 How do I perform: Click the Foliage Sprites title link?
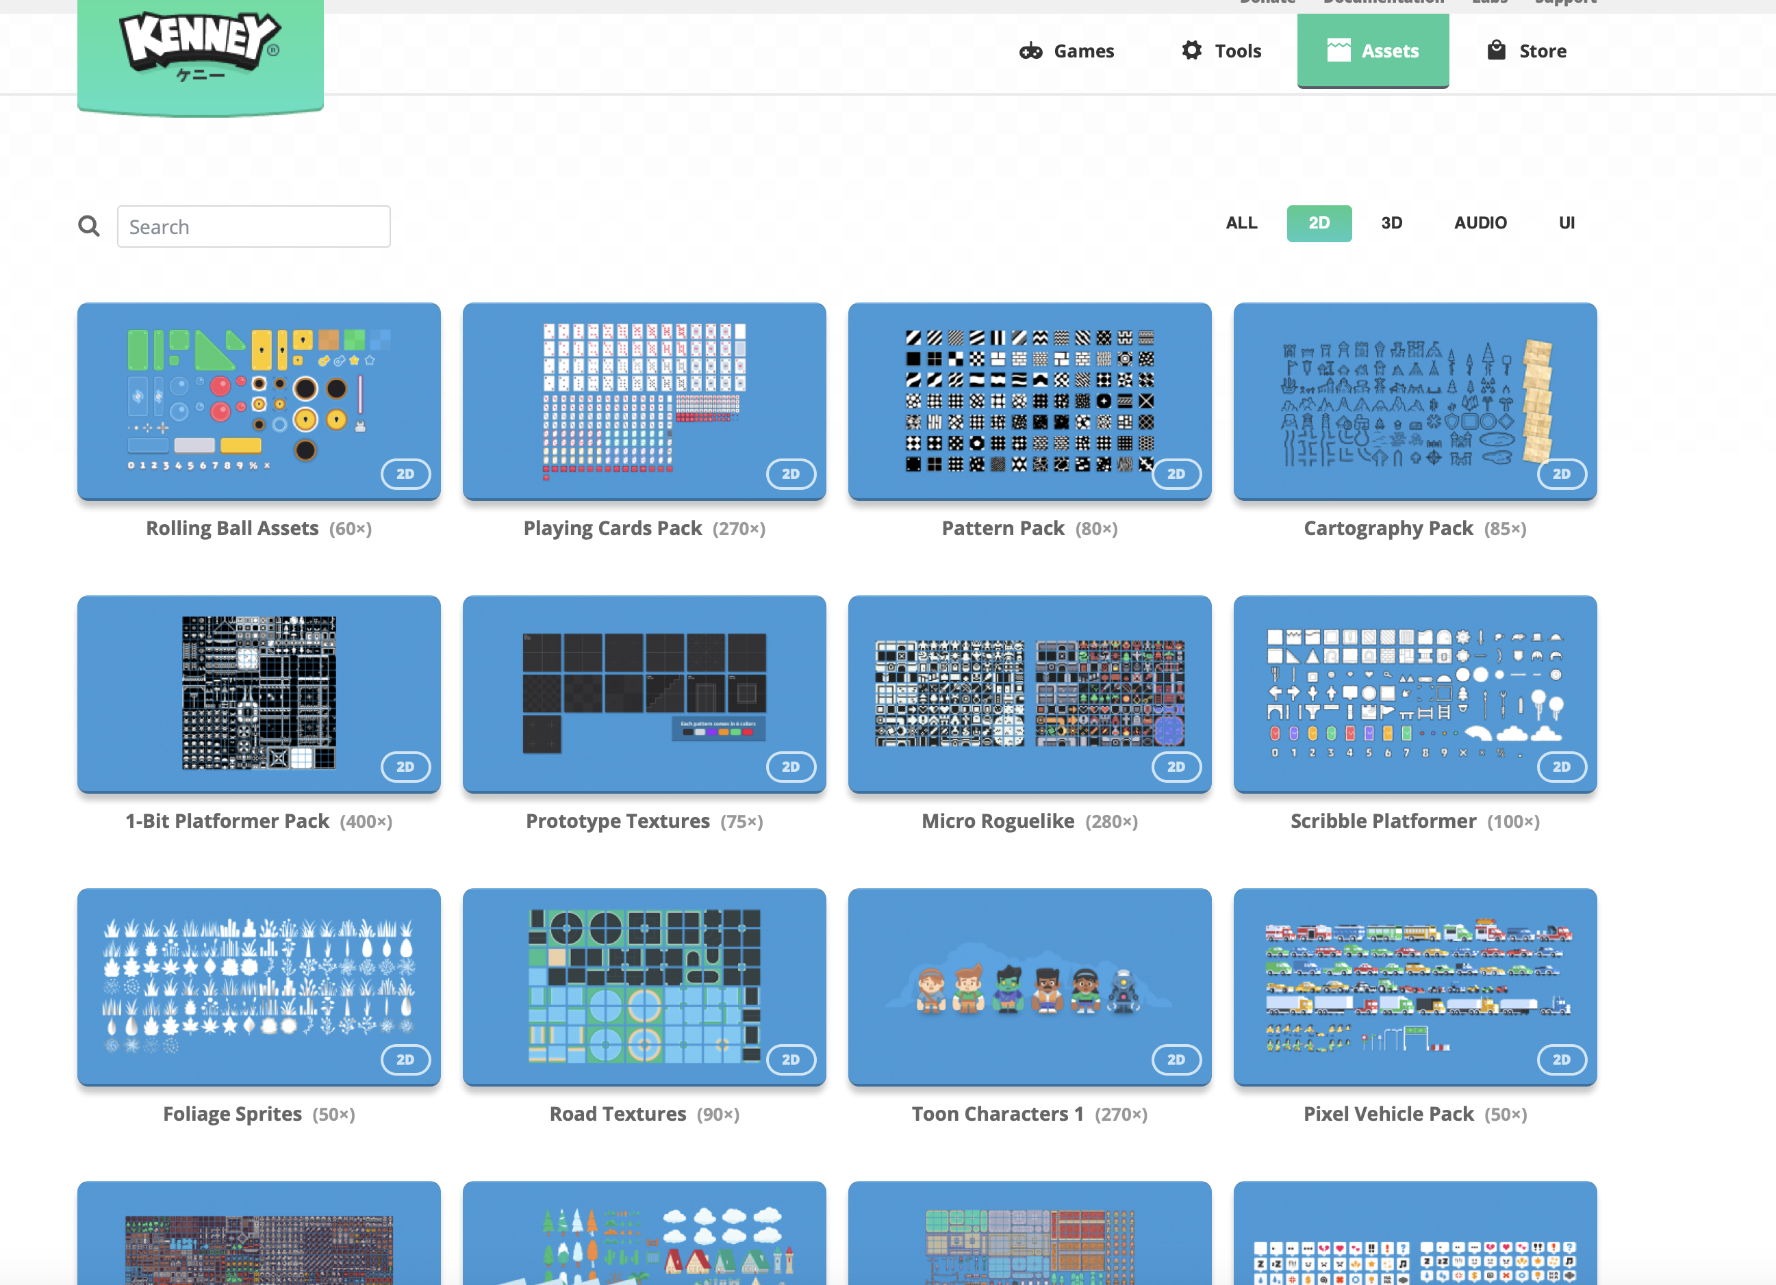coord(233,1114)
